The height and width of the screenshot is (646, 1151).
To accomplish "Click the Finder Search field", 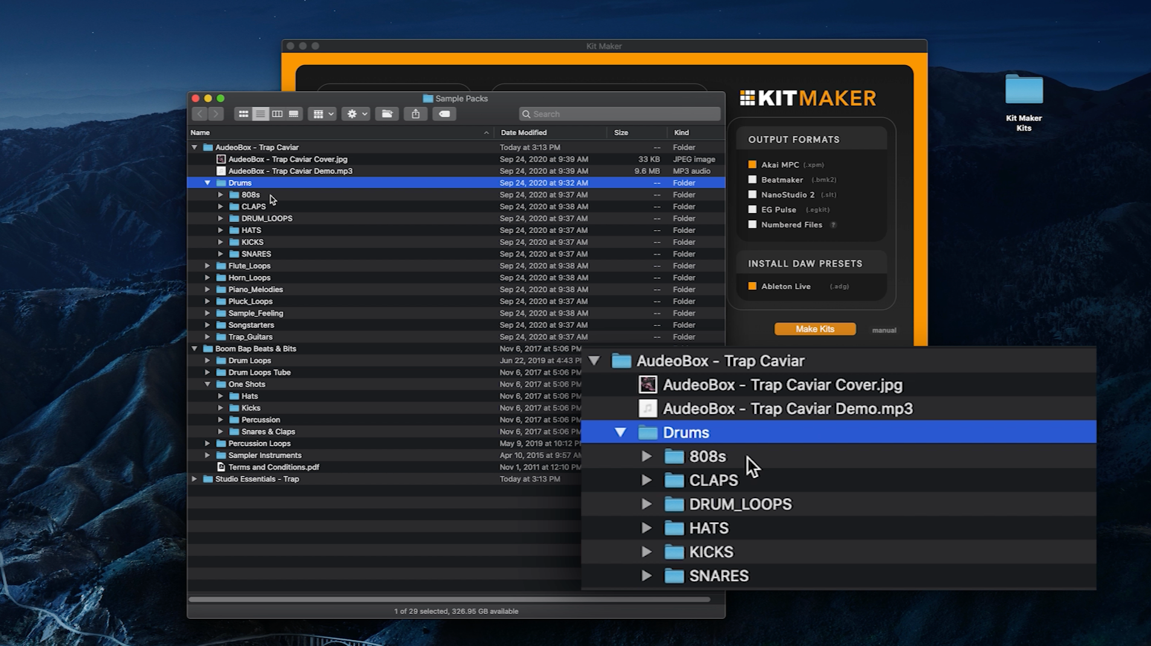I will tap(620, 114).
